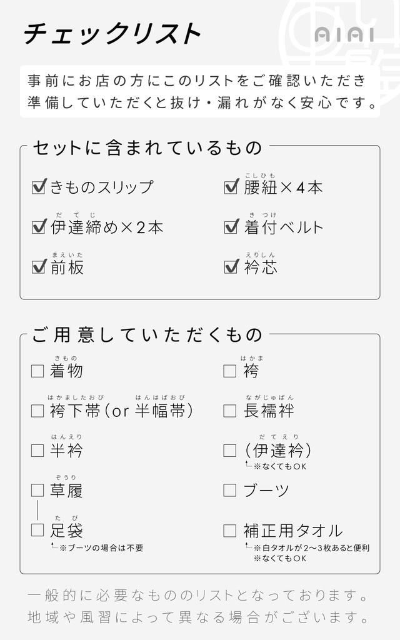Click the ご用意していただくもの section heading
Viewport: 400px width, 640px height.
[x=147, y=335]
